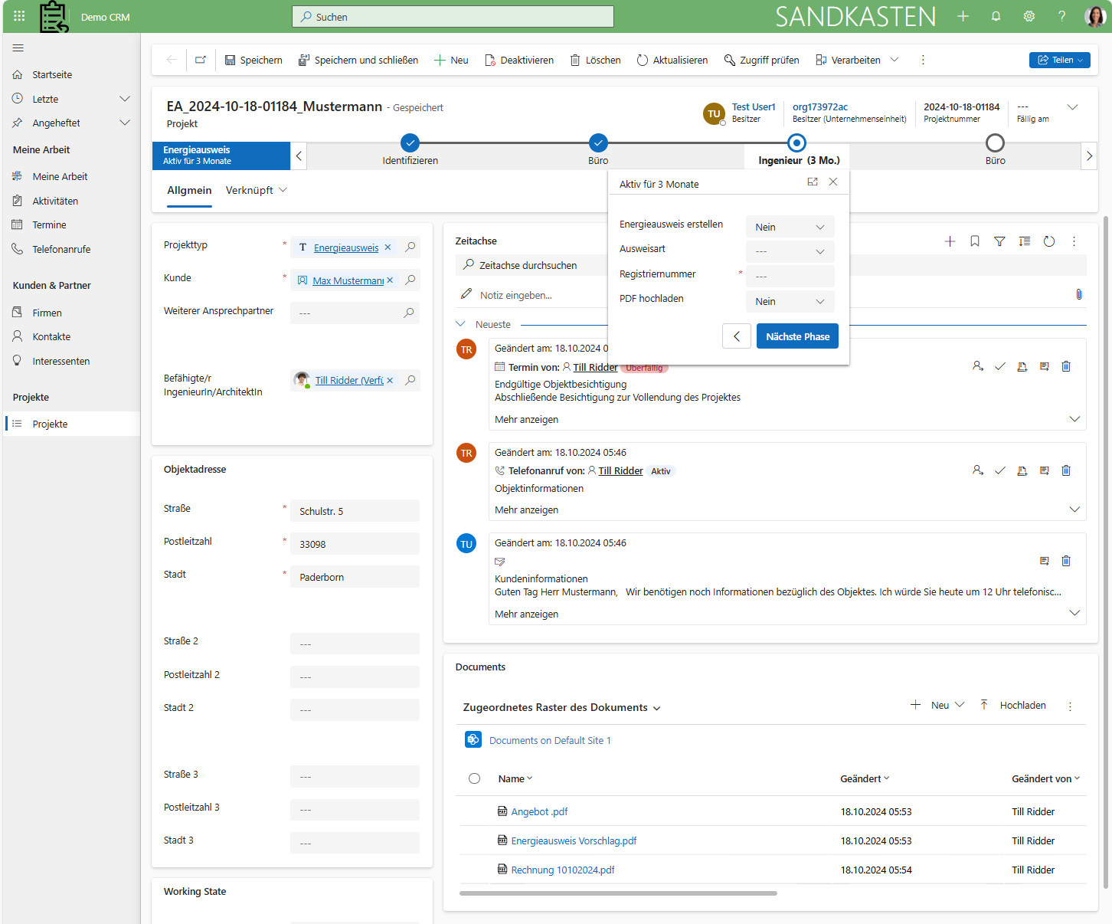Open Zugeordnetes Raster des Dokuments view selector

click(x=561, y=707)
